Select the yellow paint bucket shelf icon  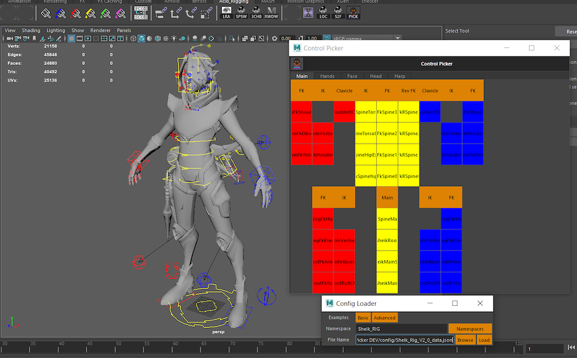pyautogui.click(x=91, y=13)
